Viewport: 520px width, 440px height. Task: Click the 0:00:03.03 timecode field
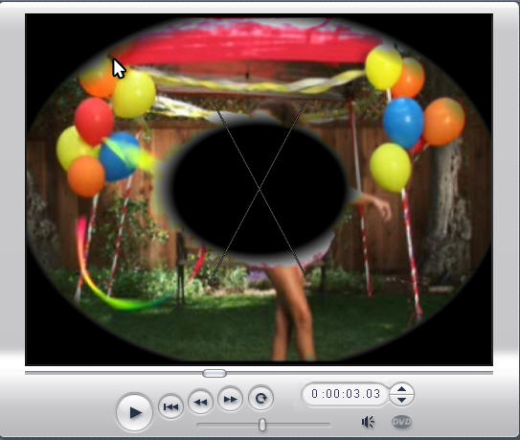click(x=346, y=394)
